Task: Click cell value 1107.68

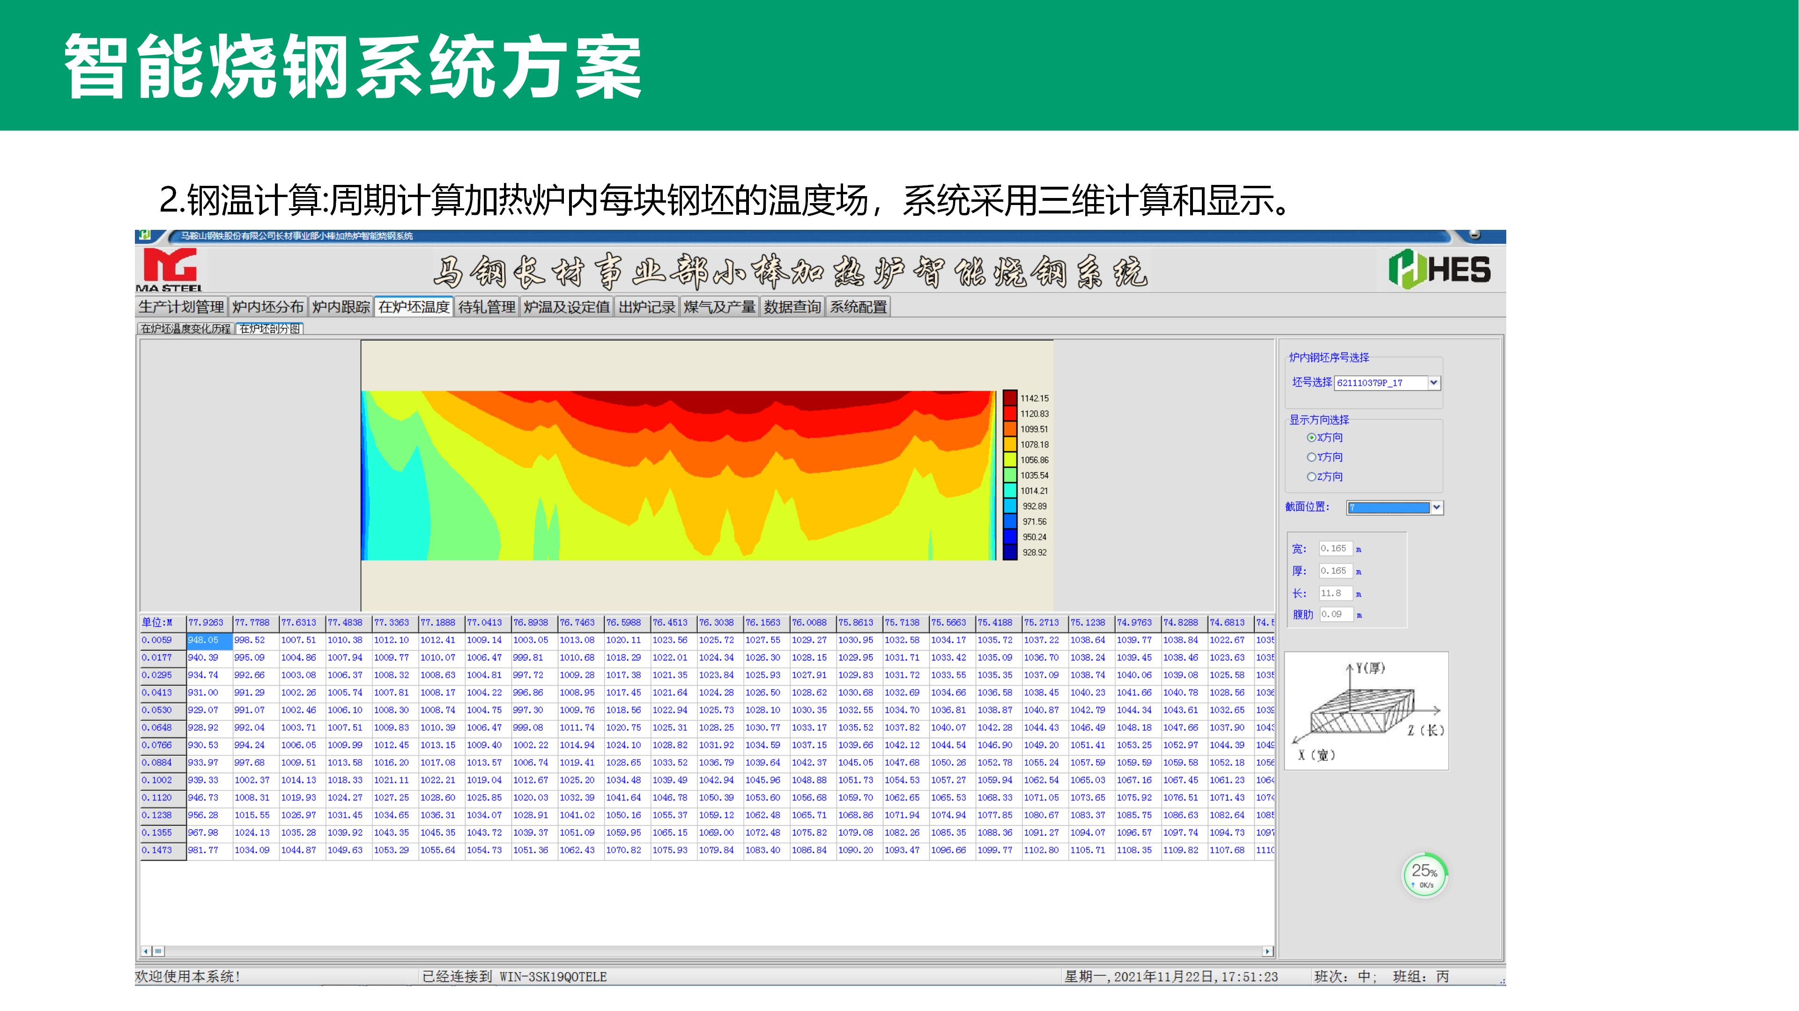Action: pyautogui.click(x=1230, y=850)
